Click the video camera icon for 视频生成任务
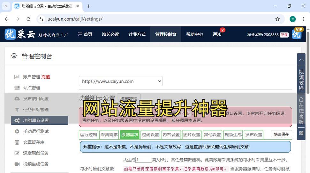310x173 pixels. click(17, 164)
